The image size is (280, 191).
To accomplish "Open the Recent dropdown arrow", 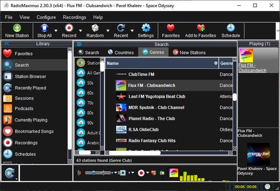I will click(132, 31).
